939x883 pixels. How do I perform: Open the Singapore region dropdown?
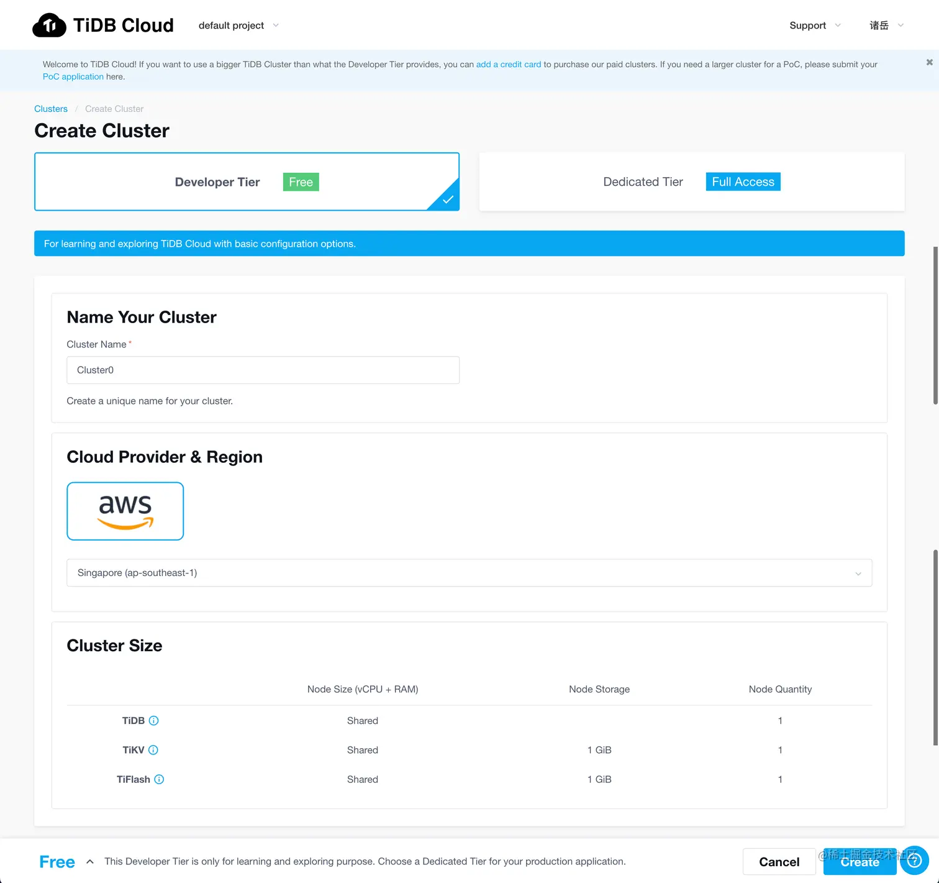[469, 573]
